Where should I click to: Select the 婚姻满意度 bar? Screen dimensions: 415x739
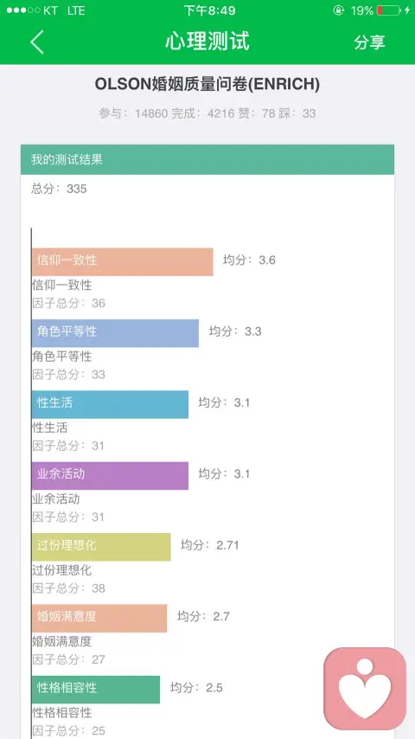(99, 618)
